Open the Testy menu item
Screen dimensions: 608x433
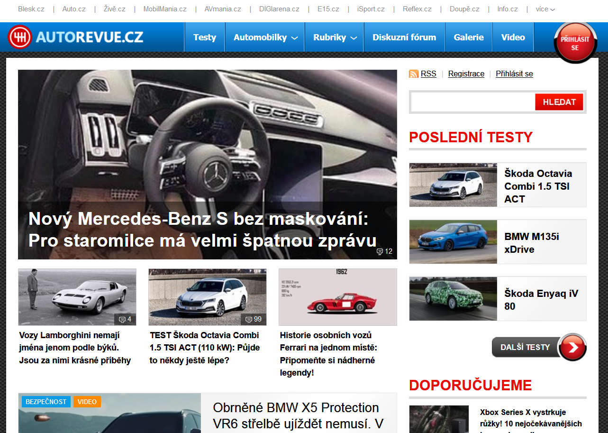pyautogui.click(x=205, y=37)
